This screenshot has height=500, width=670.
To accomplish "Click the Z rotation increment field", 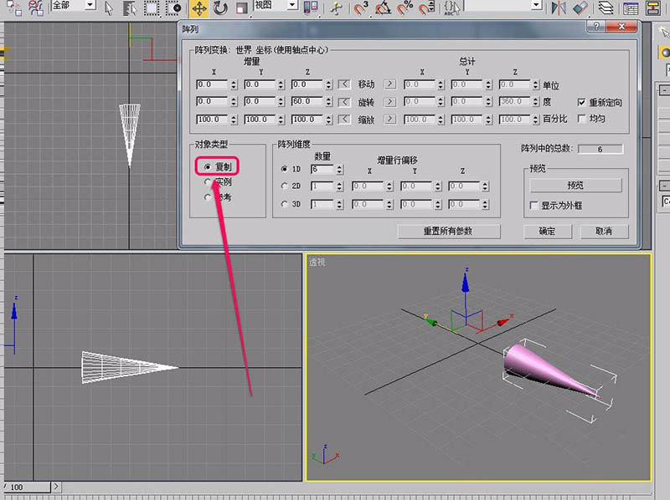I will point(308,102).
